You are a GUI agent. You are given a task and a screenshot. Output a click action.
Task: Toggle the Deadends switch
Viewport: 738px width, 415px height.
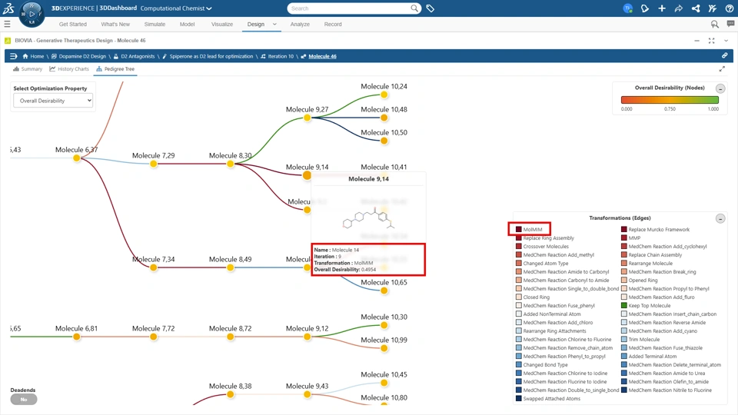[x=24, y=399]
